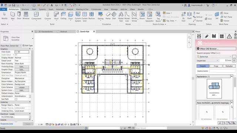Click Edit Type button

click(x=27, y=45)
